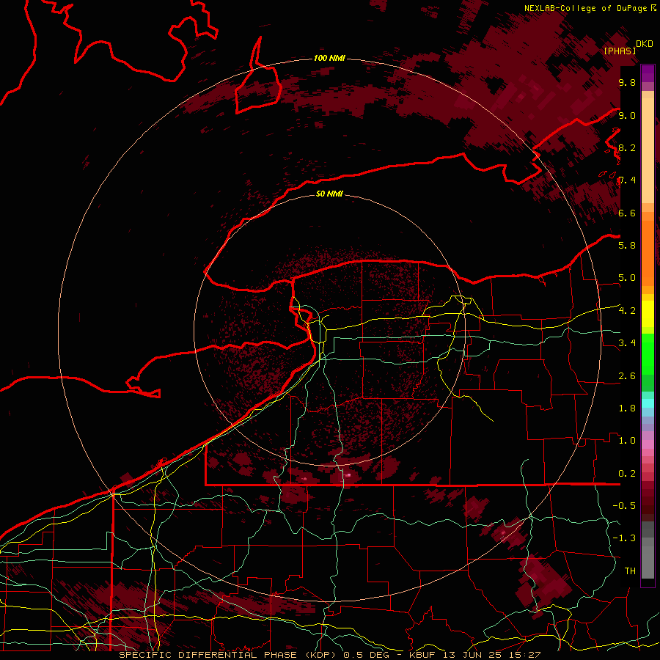The image size is (660, 660).
Task: Select the pink band of the color bar
Action: coord(648,444)
